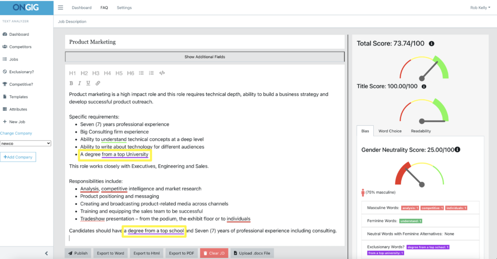Viewport: 497px width, 259px height.
Task: Switch to the Word Choice tab
Action: coord(390,131)
